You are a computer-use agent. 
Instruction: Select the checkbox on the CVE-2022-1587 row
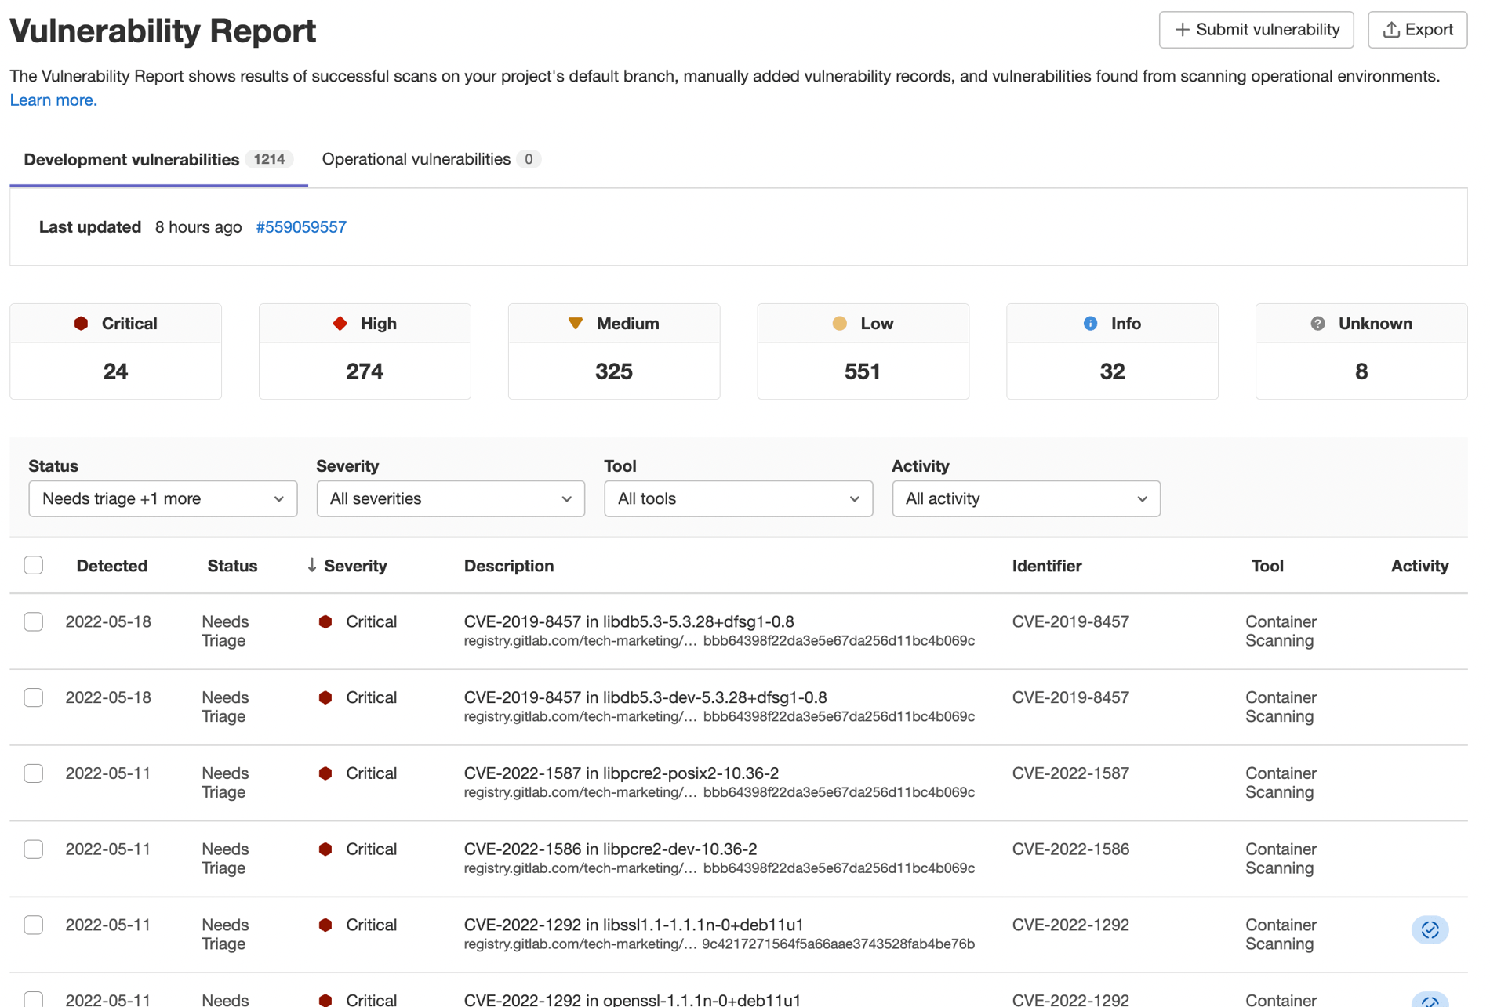(x=33, y=773)
